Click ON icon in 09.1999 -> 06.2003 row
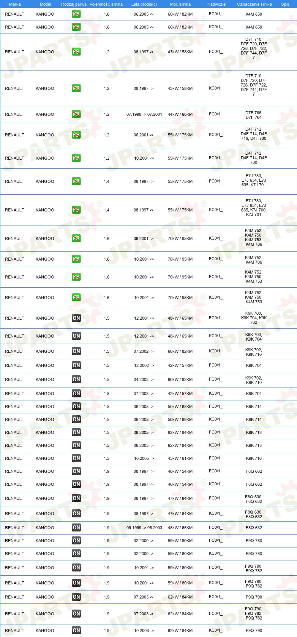Image resolution: width=297 pixels, height=637 pixels. (76, 528)
